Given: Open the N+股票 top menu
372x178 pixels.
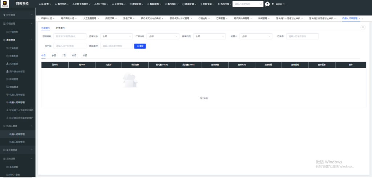Looking at the screenshot, I should [x=45, y=4].
